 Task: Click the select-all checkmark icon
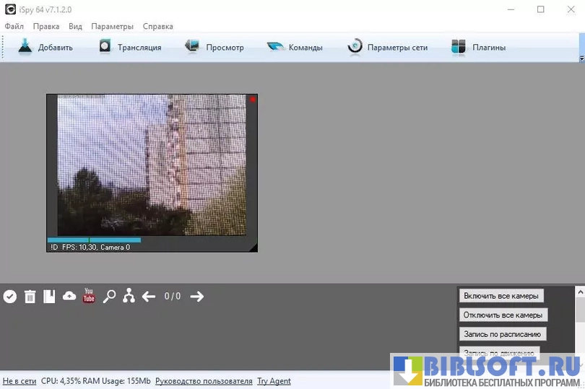pyautogui.click(x=10, y=297)
